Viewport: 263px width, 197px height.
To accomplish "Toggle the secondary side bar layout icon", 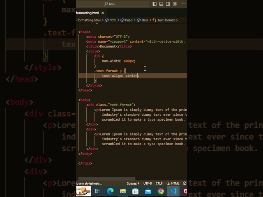I will point(168,4).
